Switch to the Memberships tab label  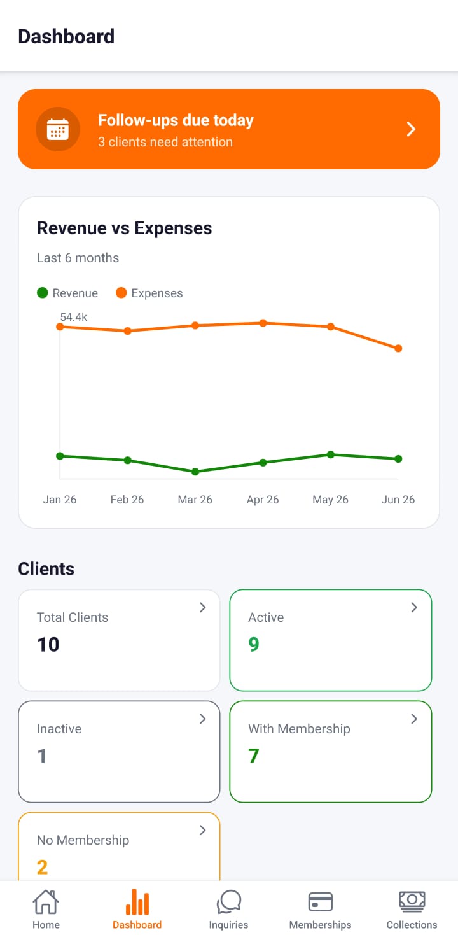[321, 925]
